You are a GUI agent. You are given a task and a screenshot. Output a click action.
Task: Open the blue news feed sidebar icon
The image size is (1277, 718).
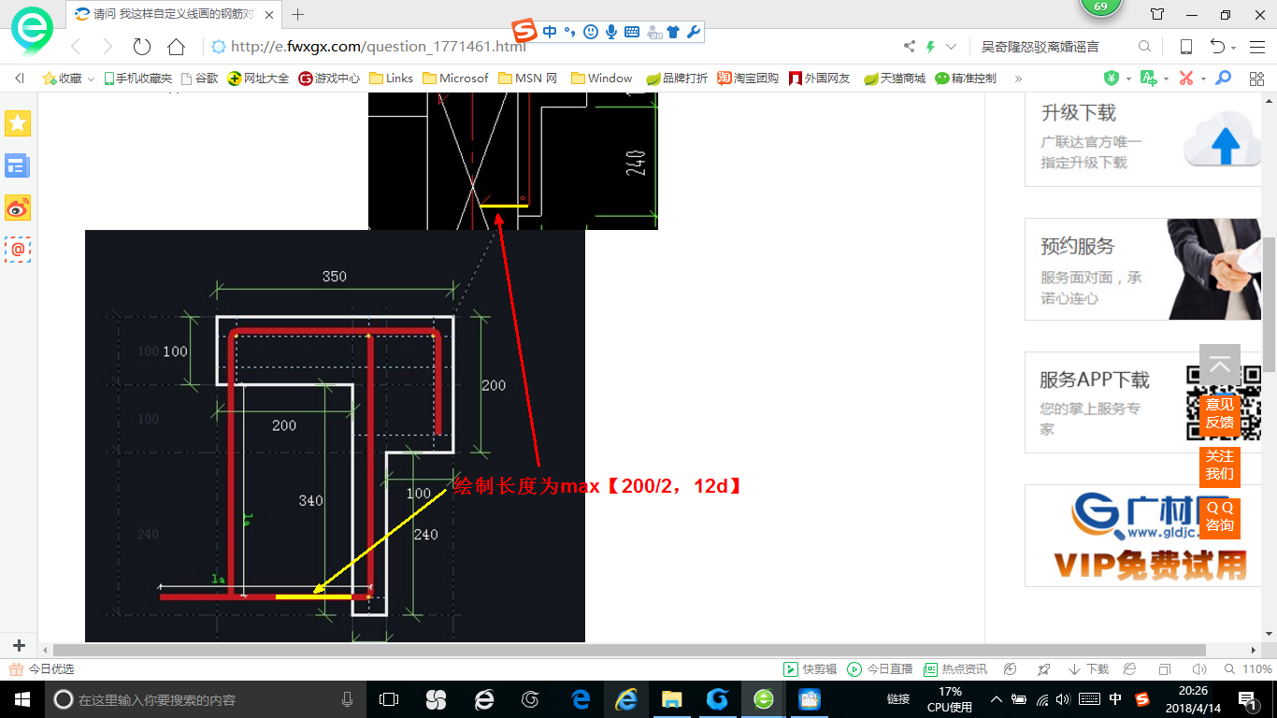[x=18, y=166]
